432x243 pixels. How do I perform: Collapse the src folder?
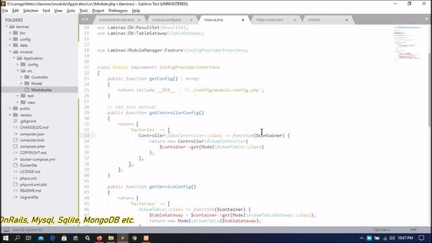[x=18, y=71]
